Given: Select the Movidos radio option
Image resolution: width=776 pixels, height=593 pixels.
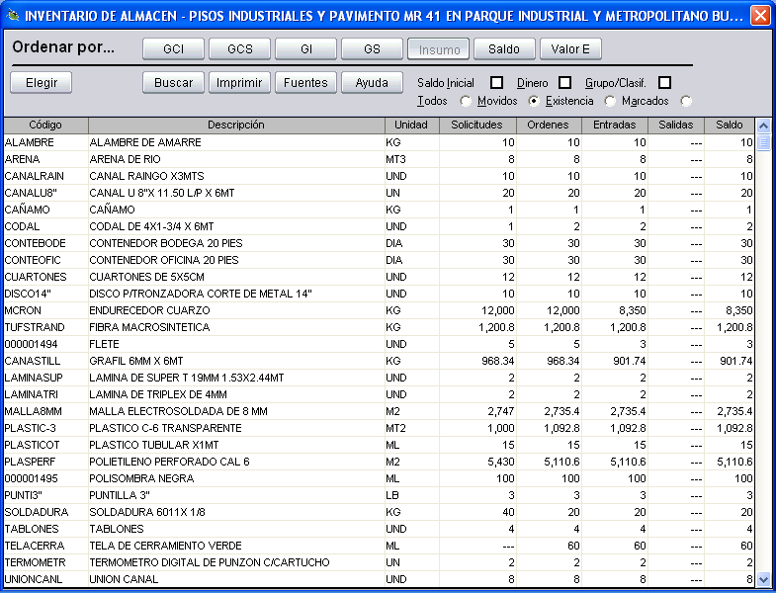Looking at the screenshot, I should [x=534, y=101].
